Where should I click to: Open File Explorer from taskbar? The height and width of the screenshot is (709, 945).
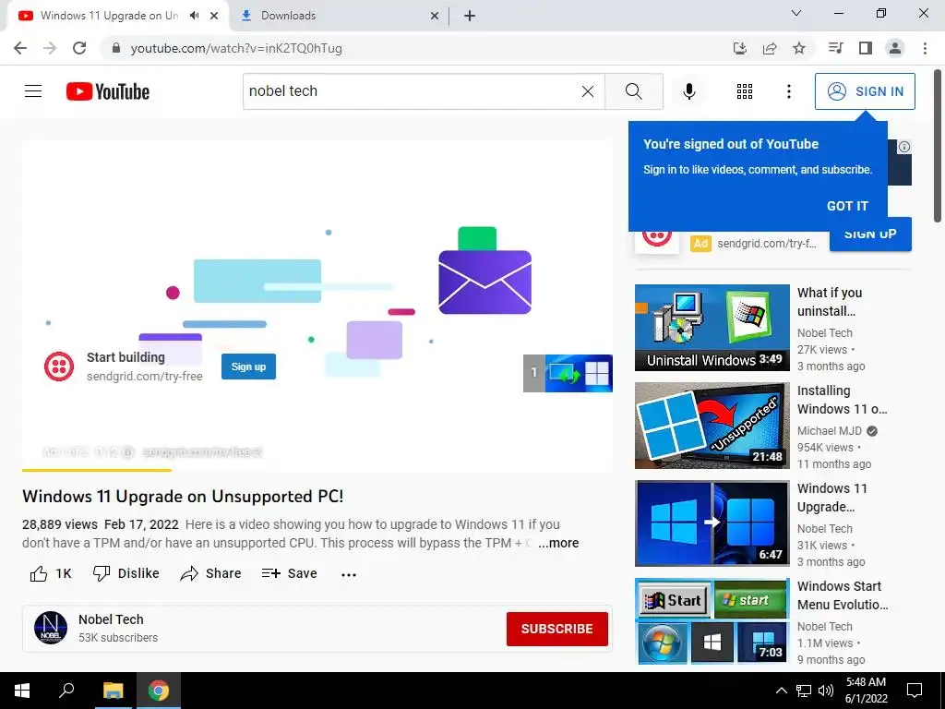(113, 691)
